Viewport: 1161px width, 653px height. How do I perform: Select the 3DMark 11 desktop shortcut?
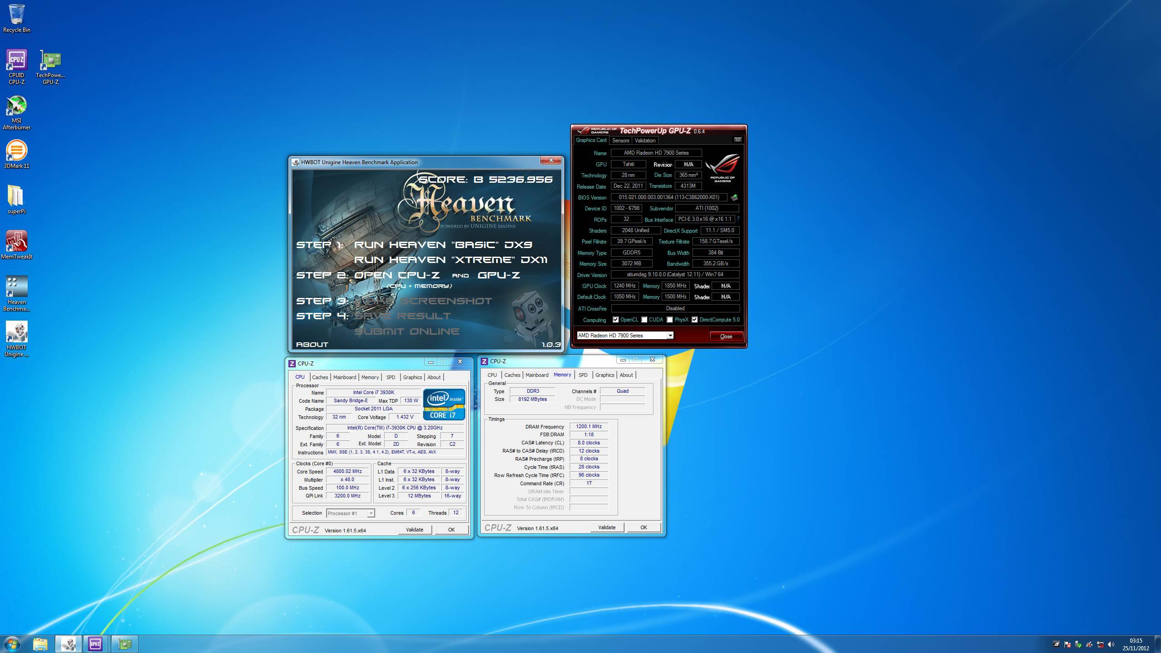pyautogui.click(x=16, y=155)
